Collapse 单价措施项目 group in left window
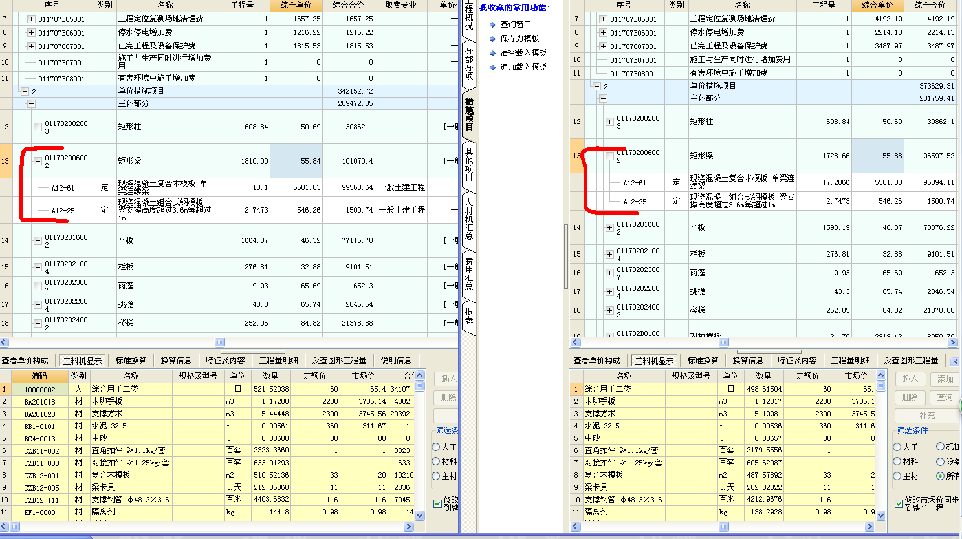The image size is (962, 539). [x=25, y=91]
